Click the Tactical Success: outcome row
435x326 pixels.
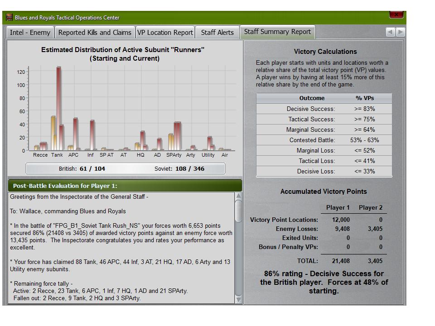tap(324, 119)
